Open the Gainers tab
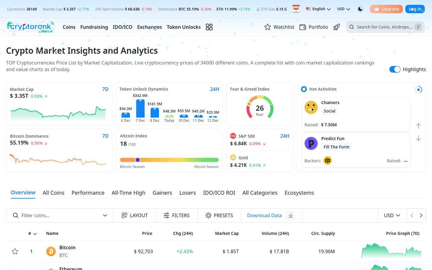This screenshot has width=432, height=270. 162,193
